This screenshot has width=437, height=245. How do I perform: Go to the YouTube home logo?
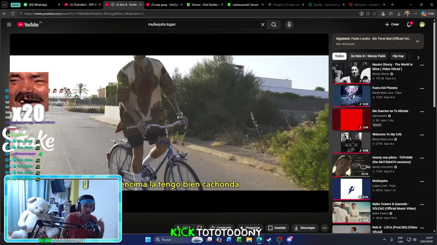[28, 24]
